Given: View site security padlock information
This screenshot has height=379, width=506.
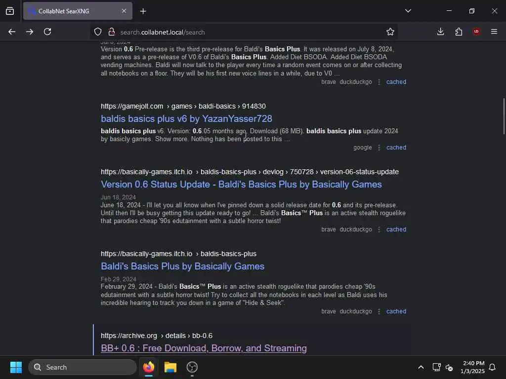Looking at the screenshot, I should (112, 32).
